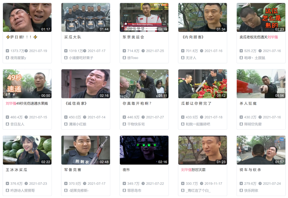Viewport: 288px width, 198px height.
Task: Click clock icon before 2021-07-14
Action: (x=85, y=117)
